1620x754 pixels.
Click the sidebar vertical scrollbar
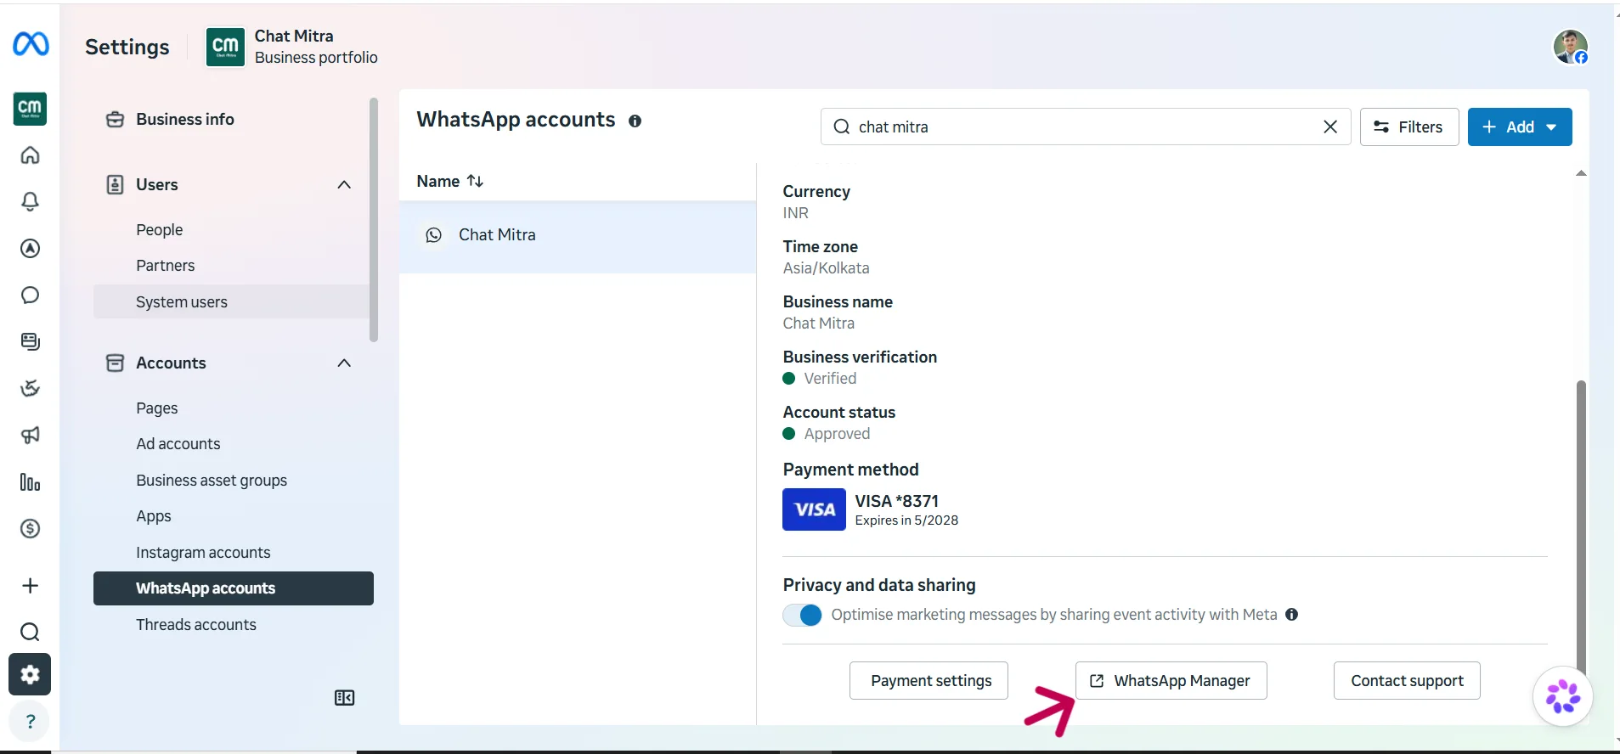pos(374,221)
